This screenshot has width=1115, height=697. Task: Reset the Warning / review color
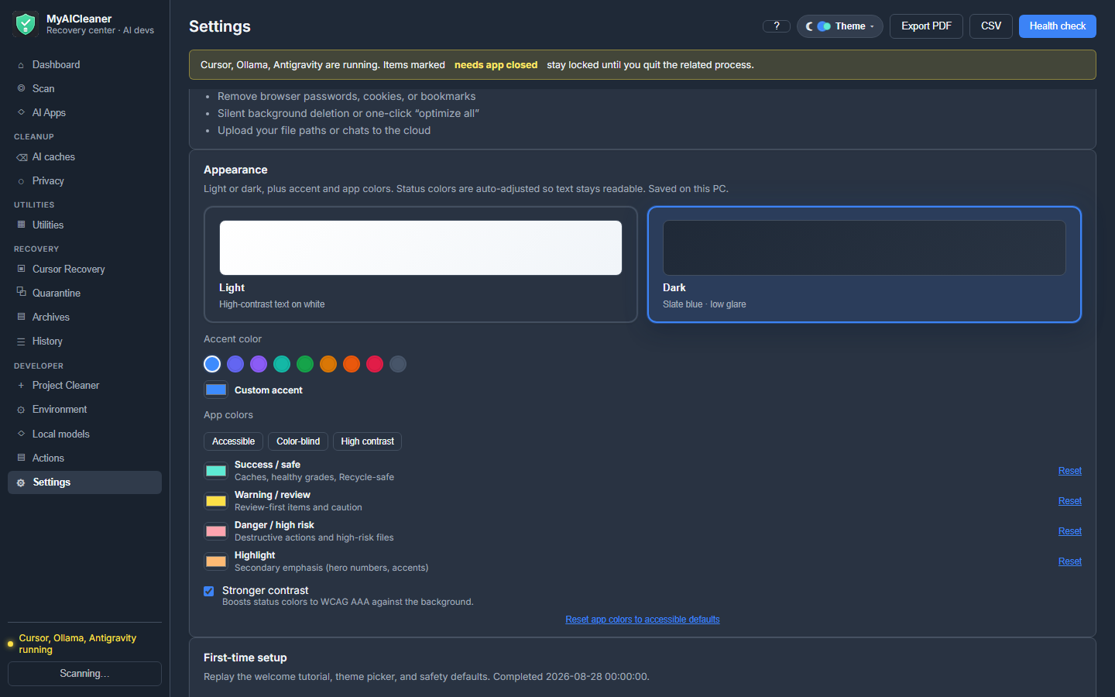coord(1070,501)
